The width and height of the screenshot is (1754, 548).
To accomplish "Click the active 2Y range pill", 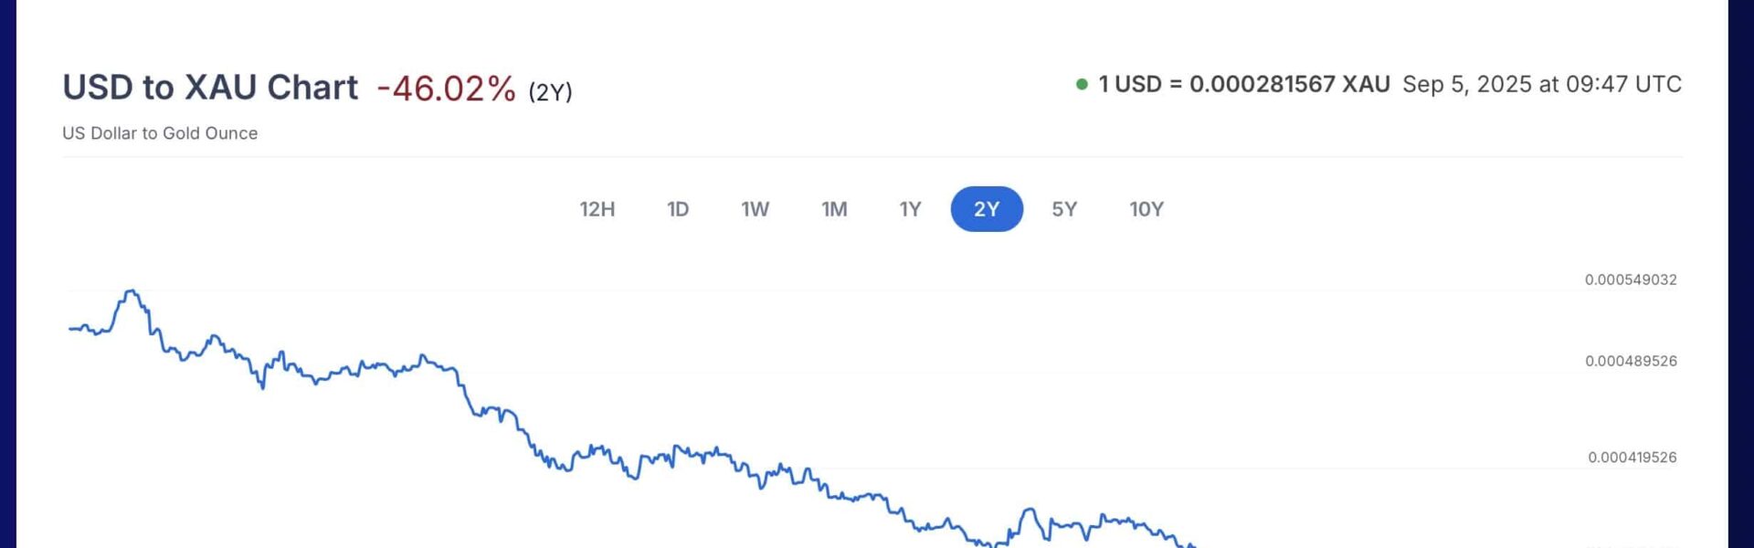I will coord(987,209).
